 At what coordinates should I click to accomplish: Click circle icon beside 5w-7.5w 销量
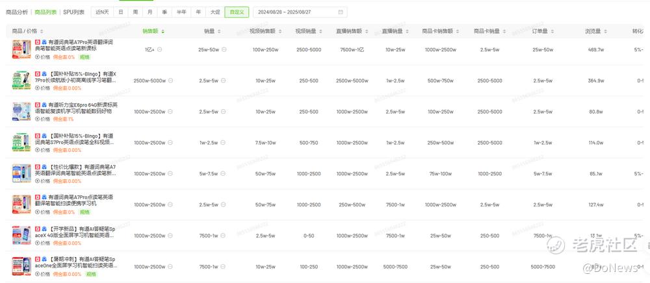[x=222, y=174]
